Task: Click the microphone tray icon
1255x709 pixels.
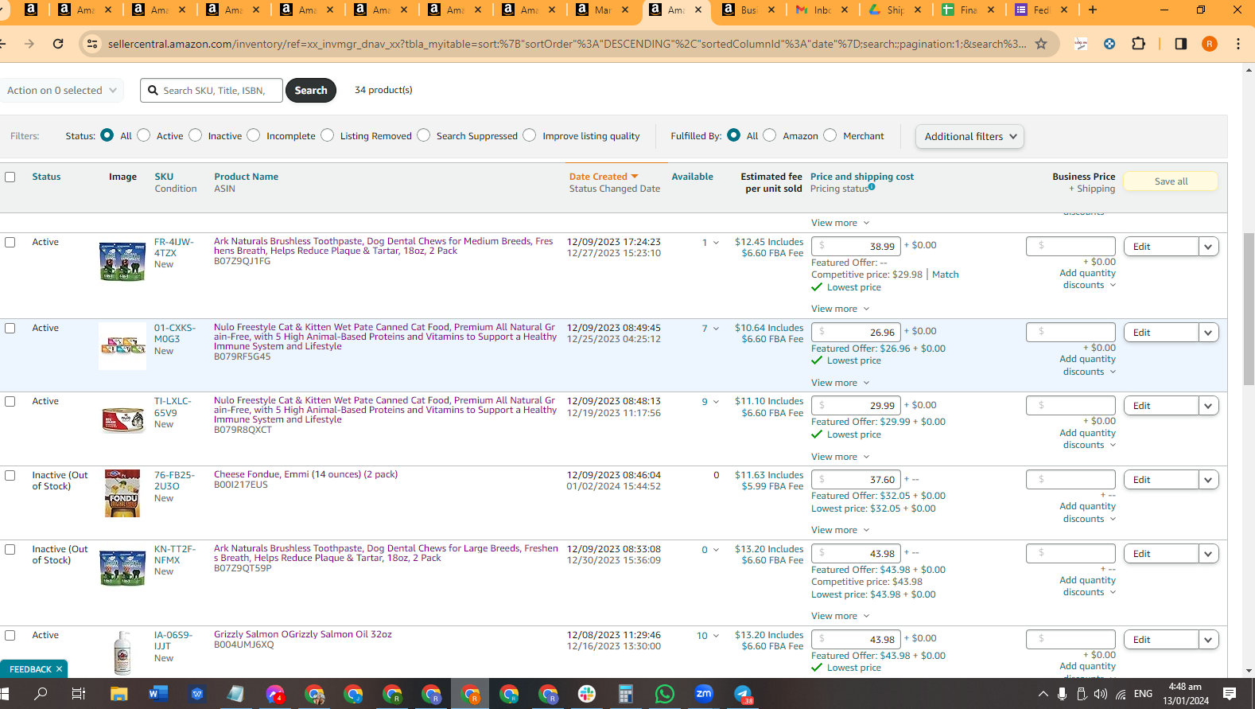Action: tap(1062, 694)
